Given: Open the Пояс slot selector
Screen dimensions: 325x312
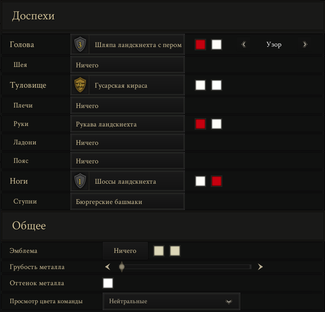Looking at the screenshot, I should click(x=128, y=161).
